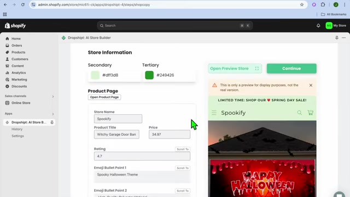The width and height of the screenshot is (350, 197).
Task: Open History under Dropshipt
Action: pos(17,129)
